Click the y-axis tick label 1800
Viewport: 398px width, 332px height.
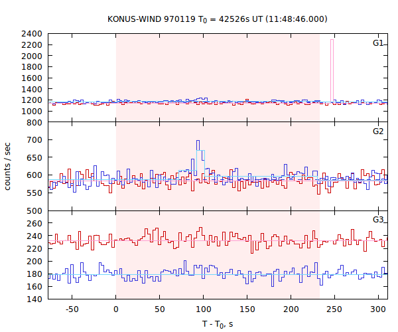(32, 67)
